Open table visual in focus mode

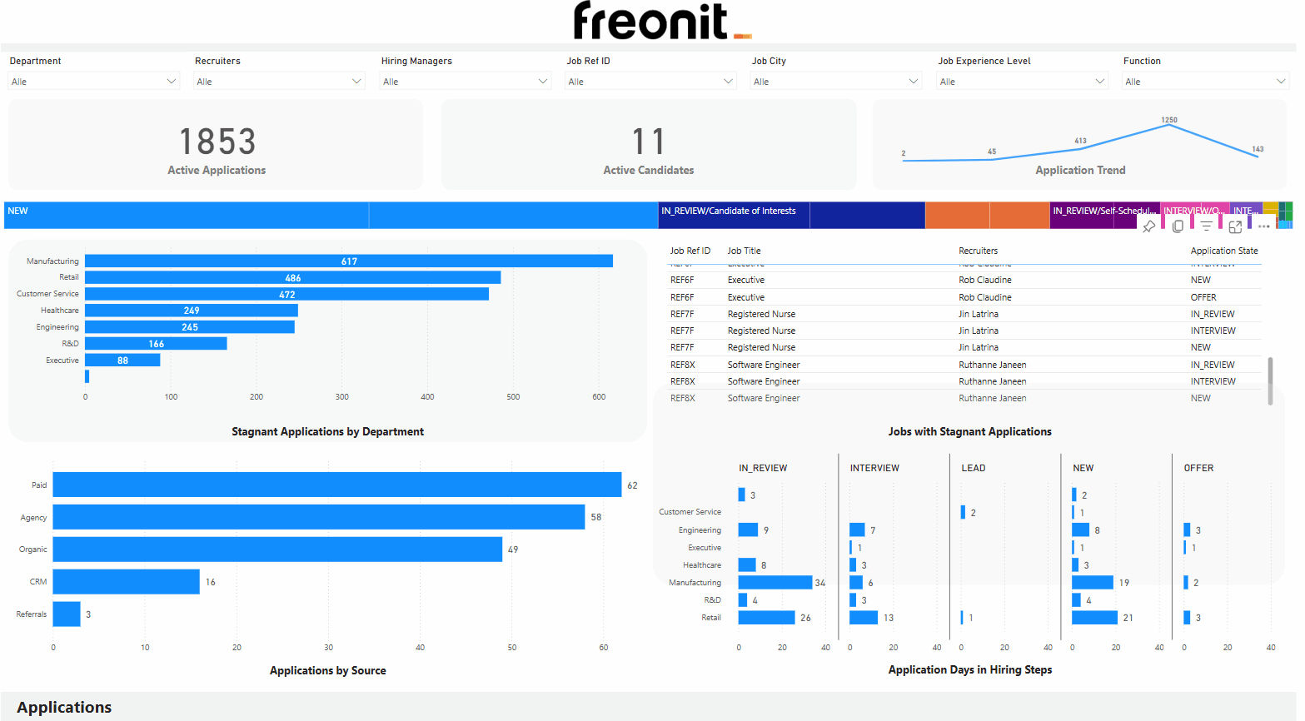[x=1235, y=226]
